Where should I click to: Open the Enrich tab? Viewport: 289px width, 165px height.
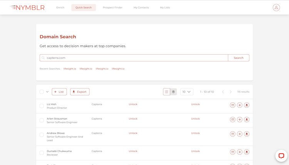(60, 8)
